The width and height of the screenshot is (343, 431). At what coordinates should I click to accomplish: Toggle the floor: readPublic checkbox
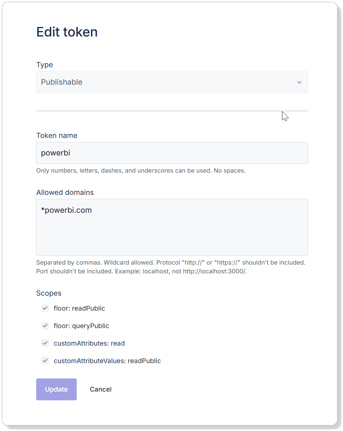coord(45,308)
